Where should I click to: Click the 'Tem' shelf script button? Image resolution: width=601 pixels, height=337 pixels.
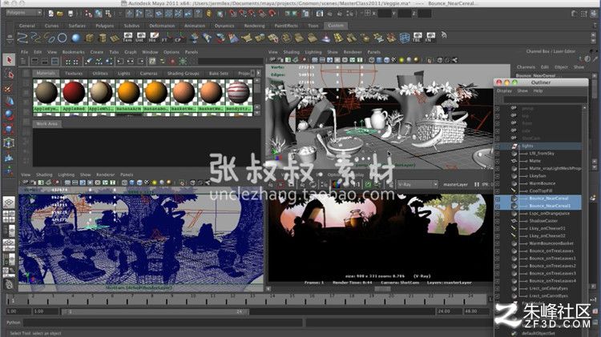(x=127, y=38)
